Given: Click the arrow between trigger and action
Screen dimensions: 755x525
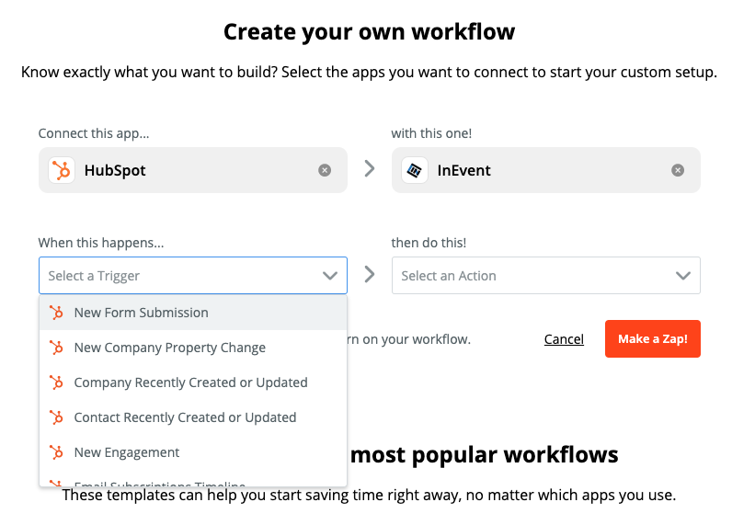Looking at the screenshot, I should tap(370, 274).
